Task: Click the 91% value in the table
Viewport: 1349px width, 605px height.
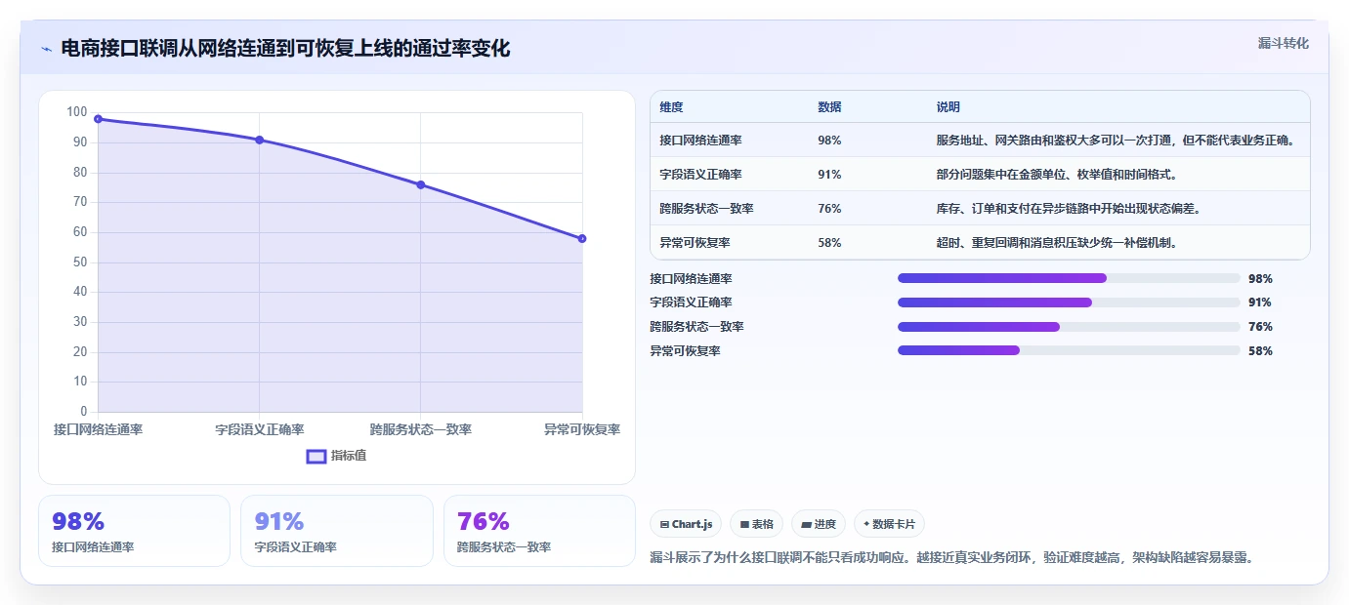Action: [829, 175]
